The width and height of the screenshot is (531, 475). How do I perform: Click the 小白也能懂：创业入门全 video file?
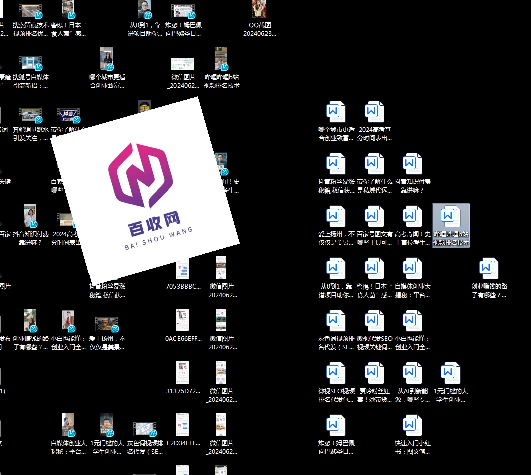(69, 330)
